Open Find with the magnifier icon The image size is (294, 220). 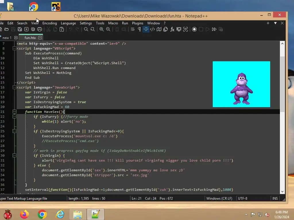[x=86, y=30]
